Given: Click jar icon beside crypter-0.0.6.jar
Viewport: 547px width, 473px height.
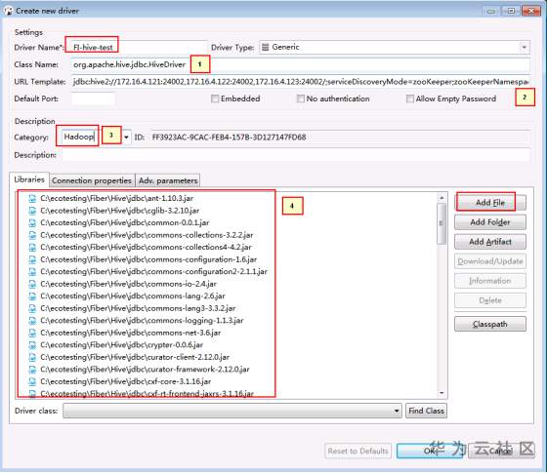Looking at the screenshot, I should 32,345.
